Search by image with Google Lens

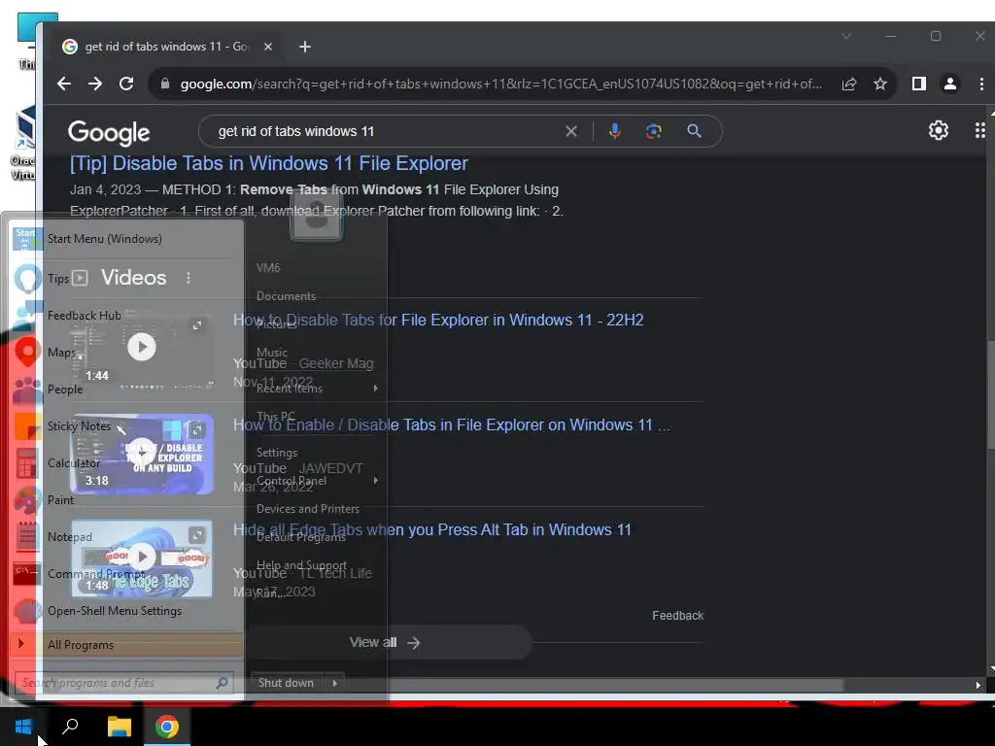(654, 131)
